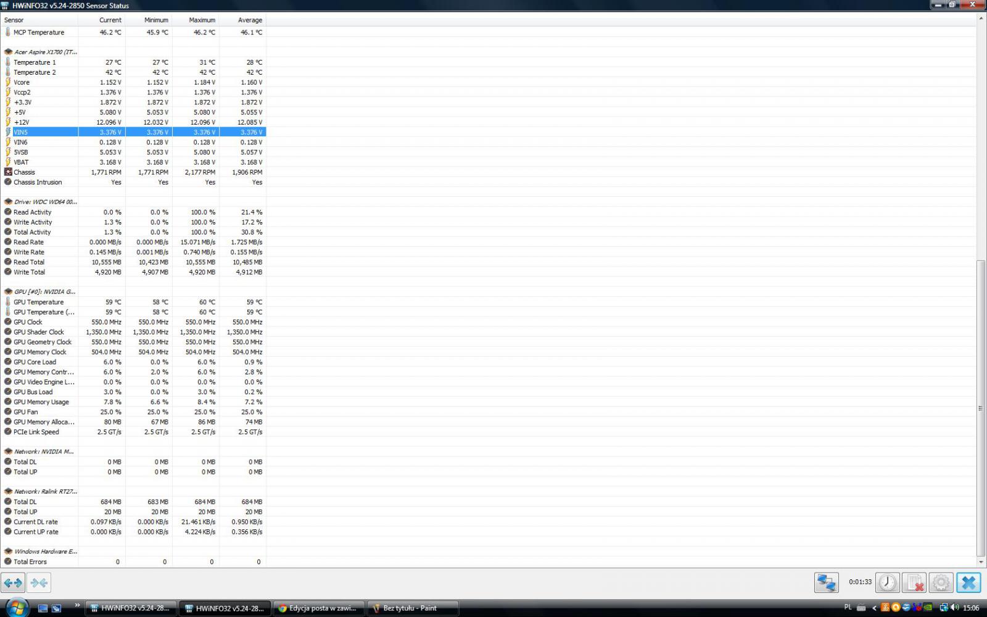Screen dimensions: 987x617
Task: Click the orange circle tray icon
Action: click(x=896, y=608)
